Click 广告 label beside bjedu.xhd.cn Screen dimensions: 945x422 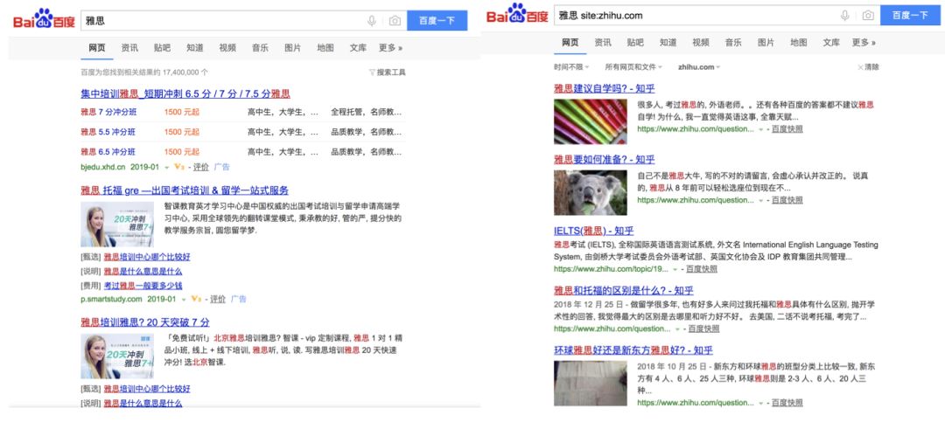click(221, 167)
